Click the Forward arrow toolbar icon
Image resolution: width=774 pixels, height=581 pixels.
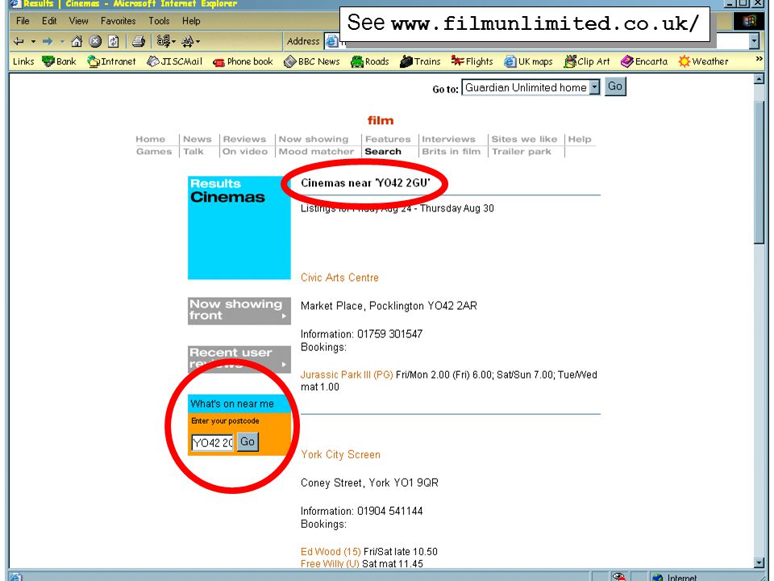(x=48, y=41)
